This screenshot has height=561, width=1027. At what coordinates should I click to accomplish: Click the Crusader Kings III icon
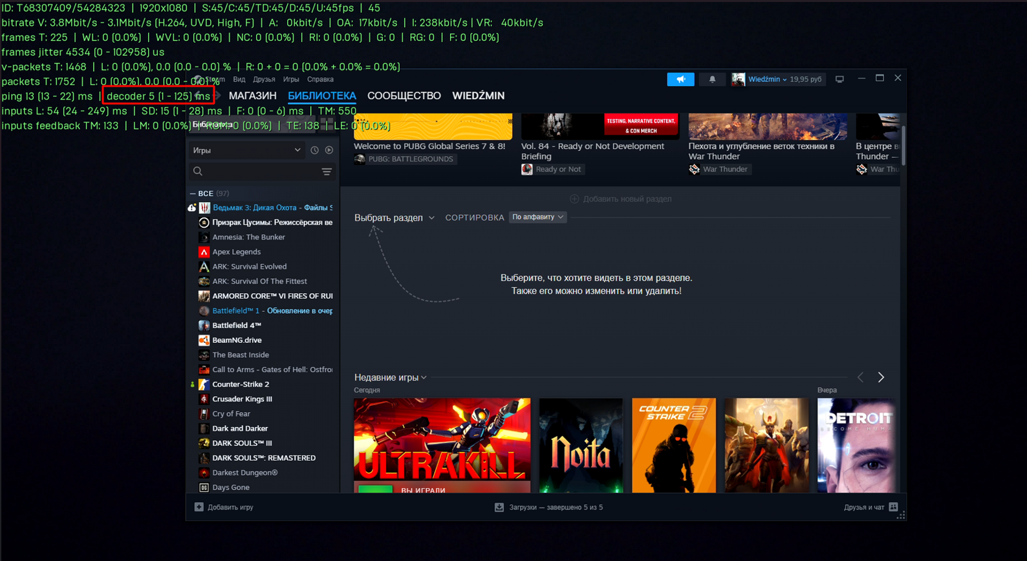(204, 399)
